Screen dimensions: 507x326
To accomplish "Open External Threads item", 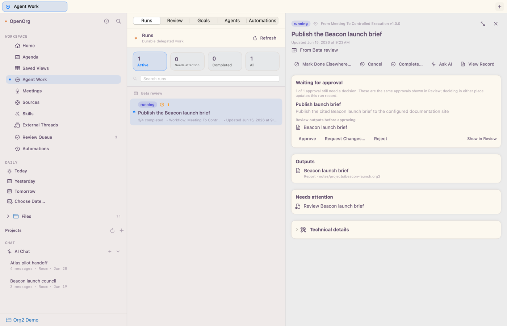I will 63,125.
